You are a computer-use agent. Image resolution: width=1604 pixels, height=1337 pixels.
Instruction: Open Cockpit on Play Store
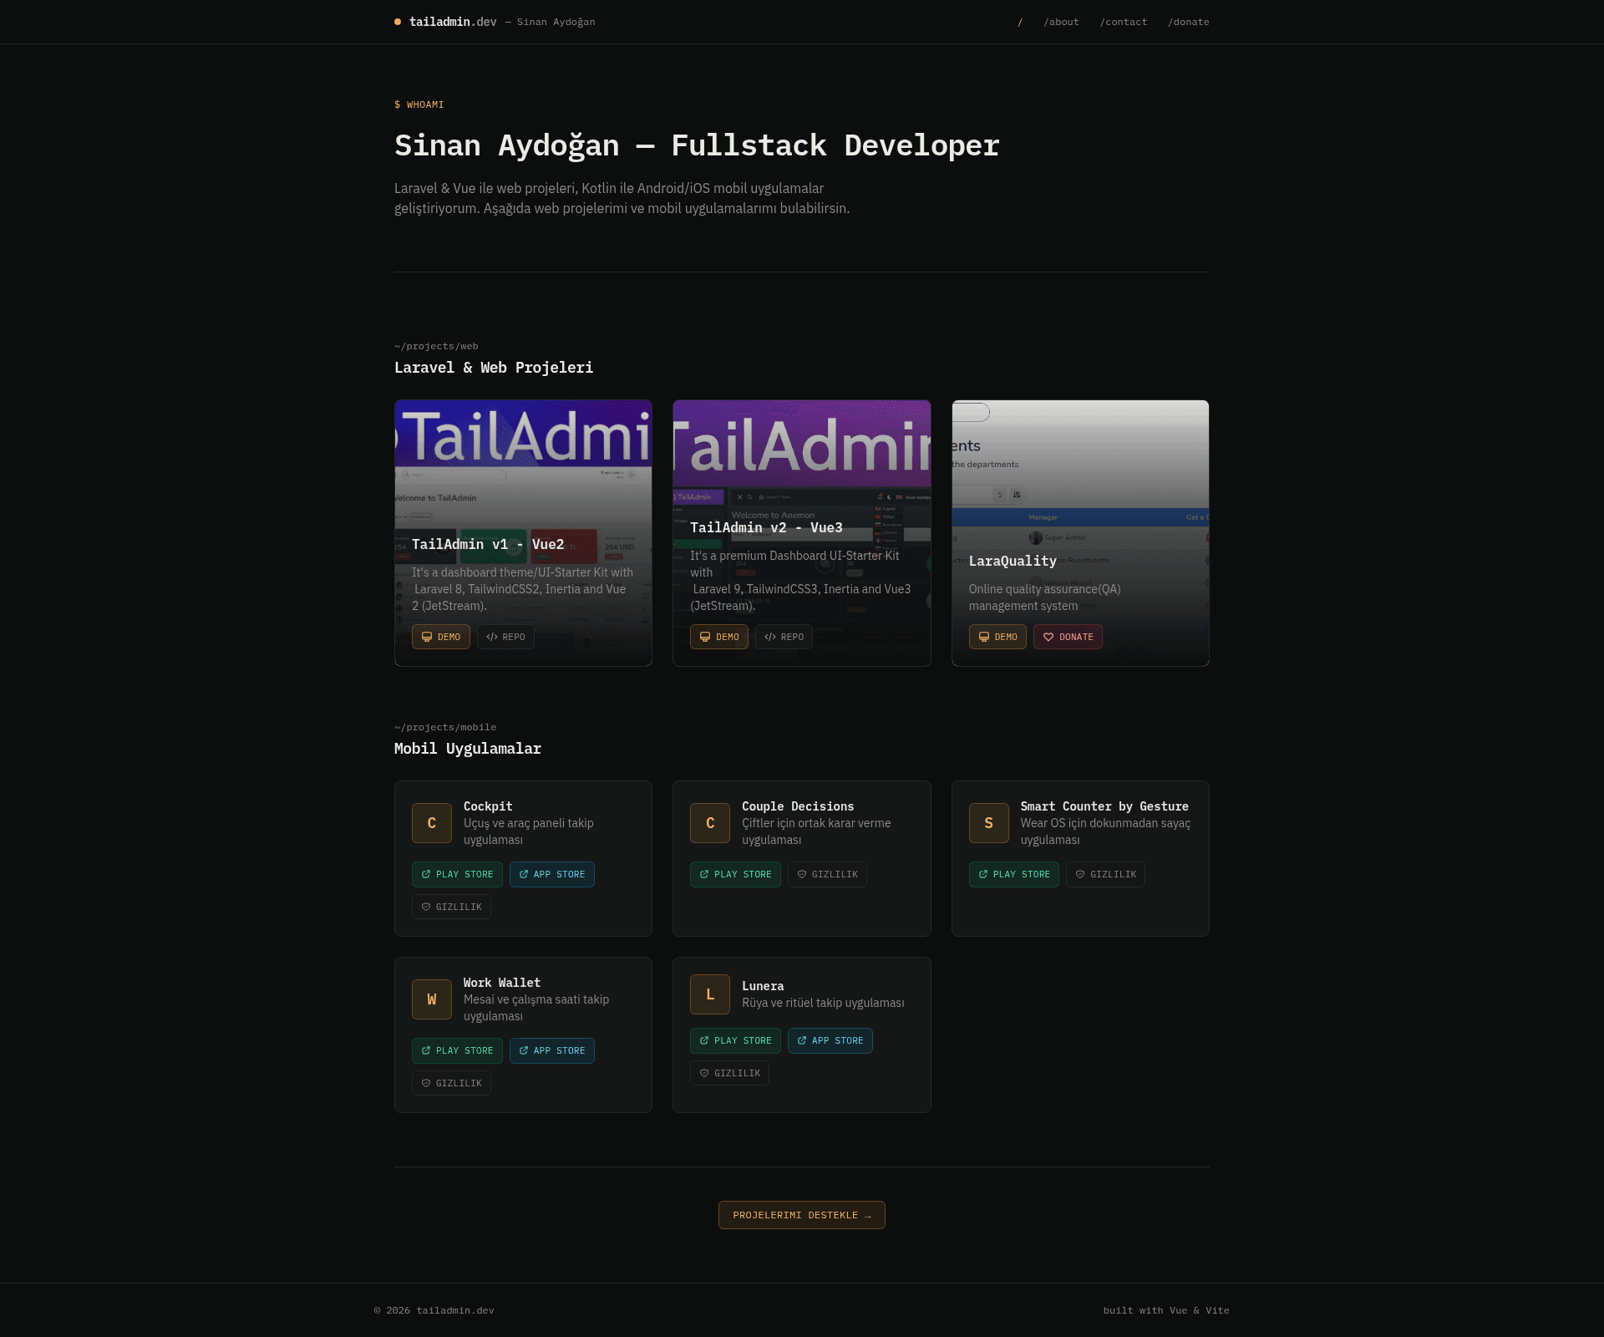click(457, 874)
